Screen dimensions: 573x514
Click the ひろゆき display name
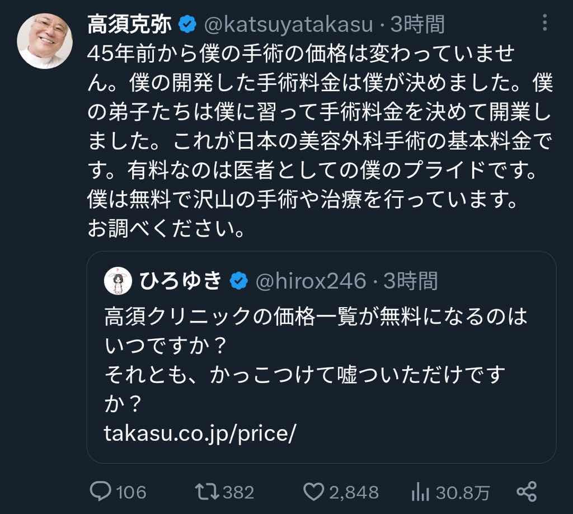tap(181, 281)
